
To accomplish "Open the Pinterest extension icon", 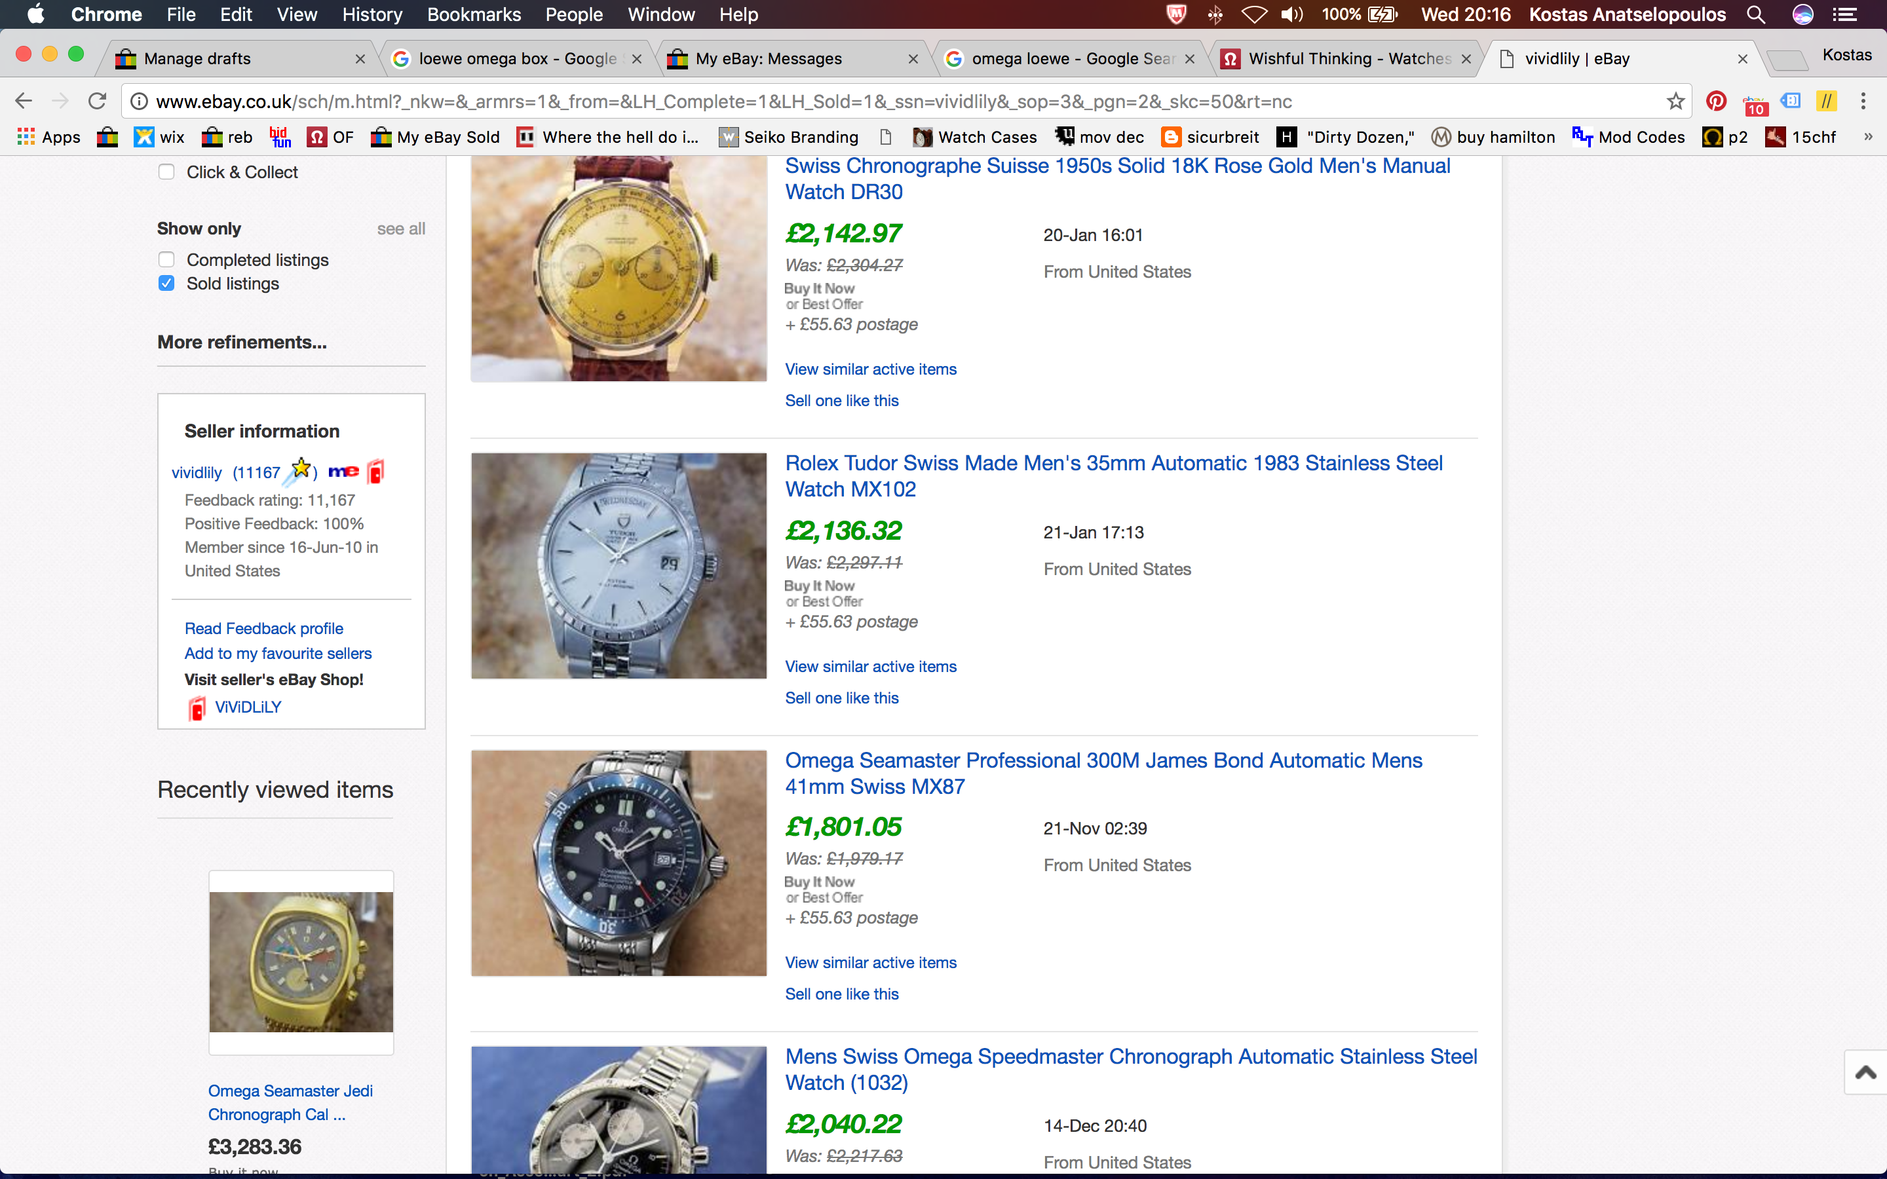I will point(1715,102).
